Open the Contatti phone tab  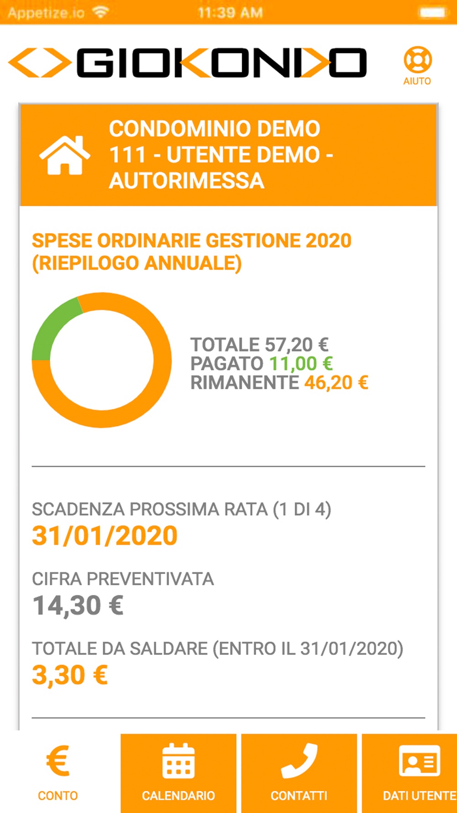(299, 773)
